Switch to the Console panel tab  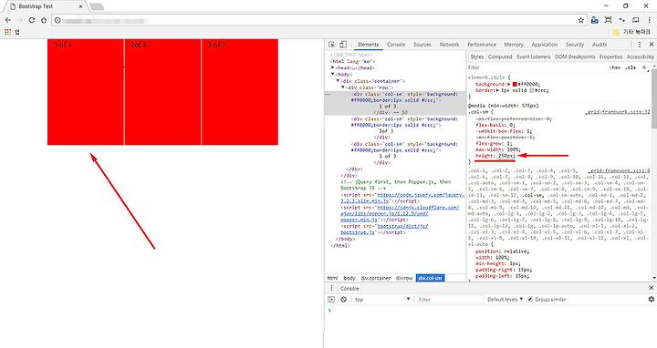pos(396,45)
